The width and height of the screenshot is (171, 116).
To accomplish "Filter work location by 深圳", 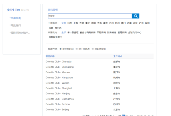I will [147, 23].
